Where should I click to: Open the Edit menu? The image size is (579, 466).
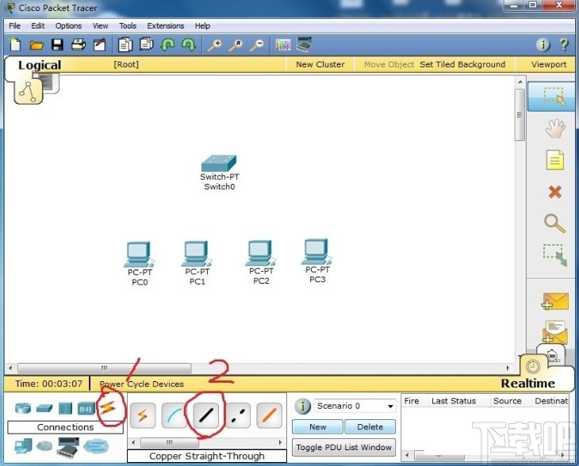click(x=37, y=26)
